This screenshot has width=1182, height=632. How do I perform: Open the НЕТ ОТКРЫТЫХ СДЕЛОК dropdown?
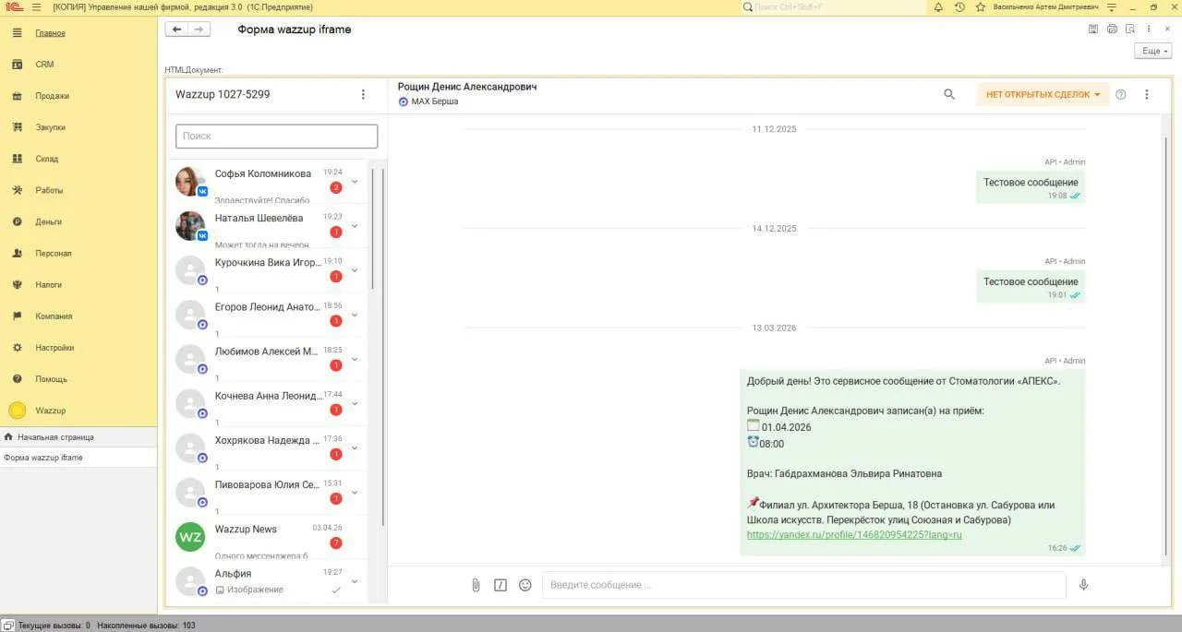[1043, 94]
